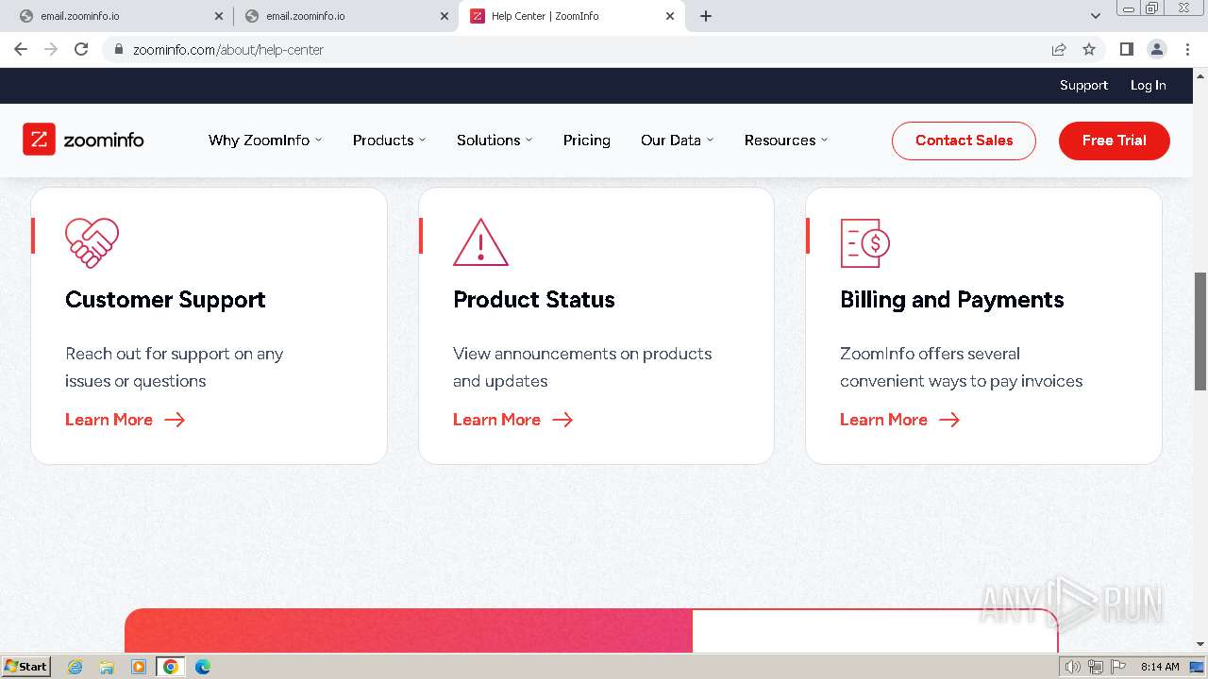Click the Customer Support heading

[165, 300]
